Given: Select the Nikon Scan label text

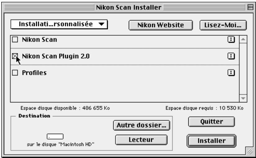Looking at the screenshot, I should [39, 39].
